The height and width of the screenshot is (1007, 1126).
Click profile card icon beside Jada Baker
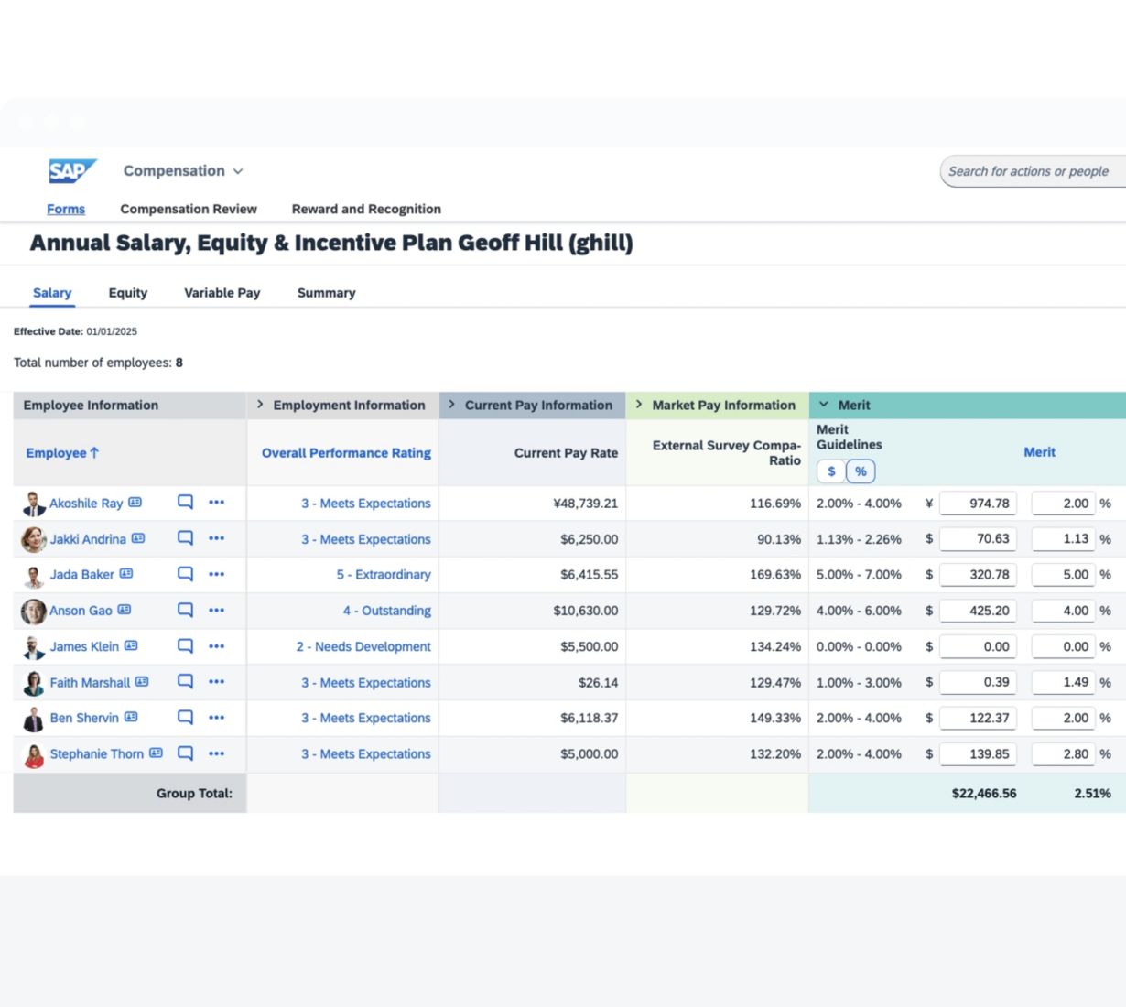(x=126, y=574)
